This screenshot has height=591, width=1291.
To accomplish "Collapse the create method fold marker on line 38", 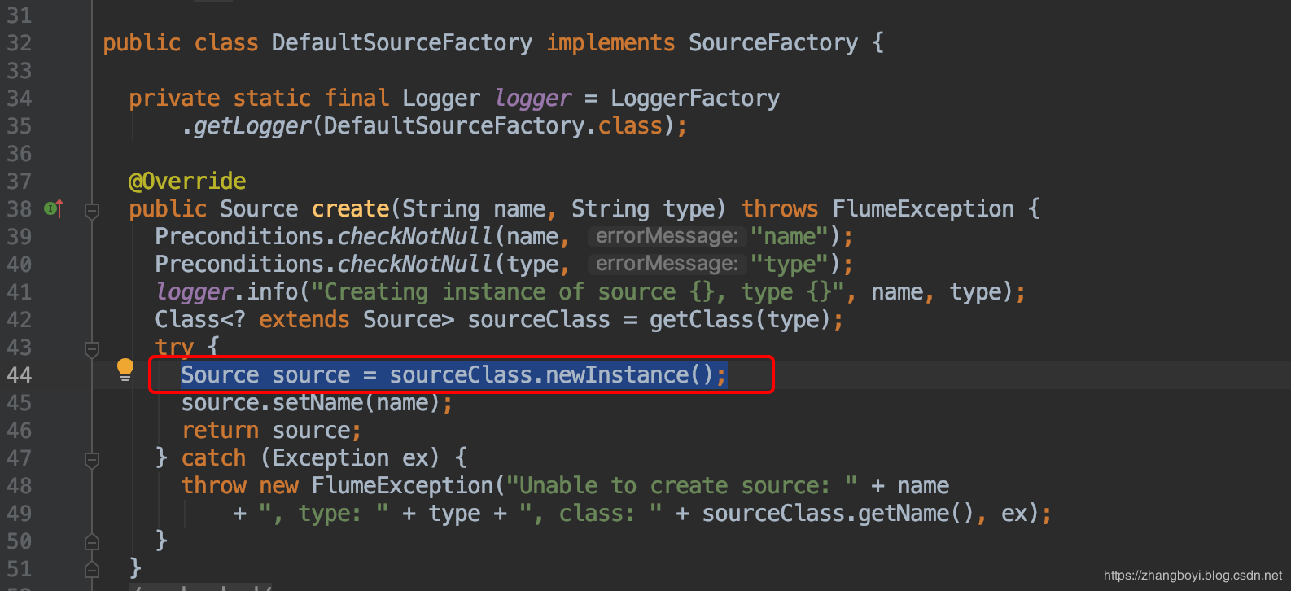I will 92,210.
